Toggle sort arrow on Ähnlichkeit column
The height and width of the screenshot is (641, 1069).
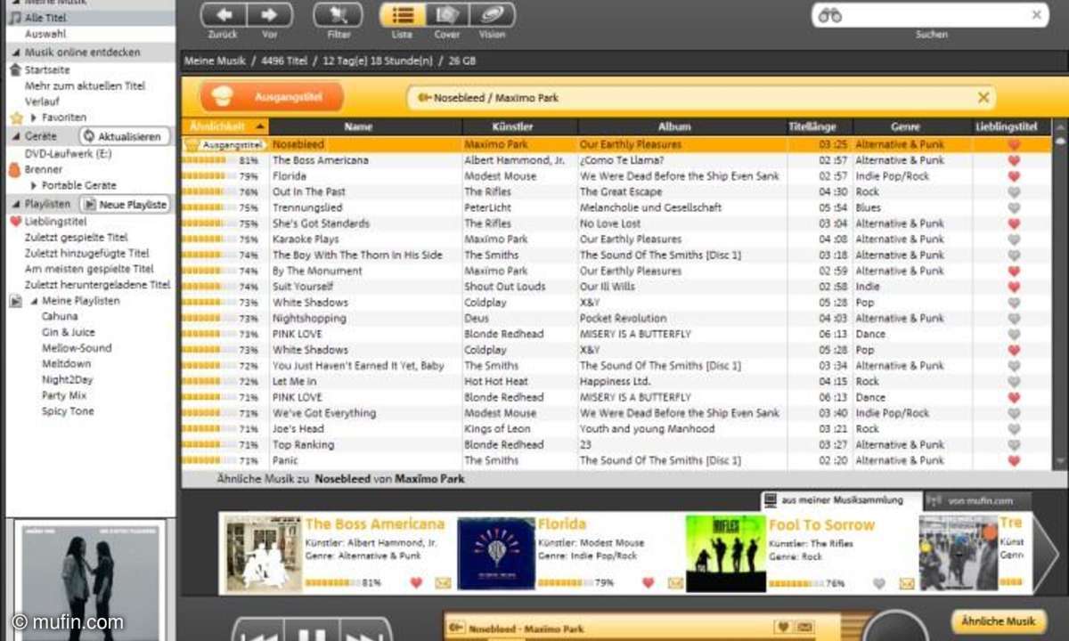coord(258,126)
